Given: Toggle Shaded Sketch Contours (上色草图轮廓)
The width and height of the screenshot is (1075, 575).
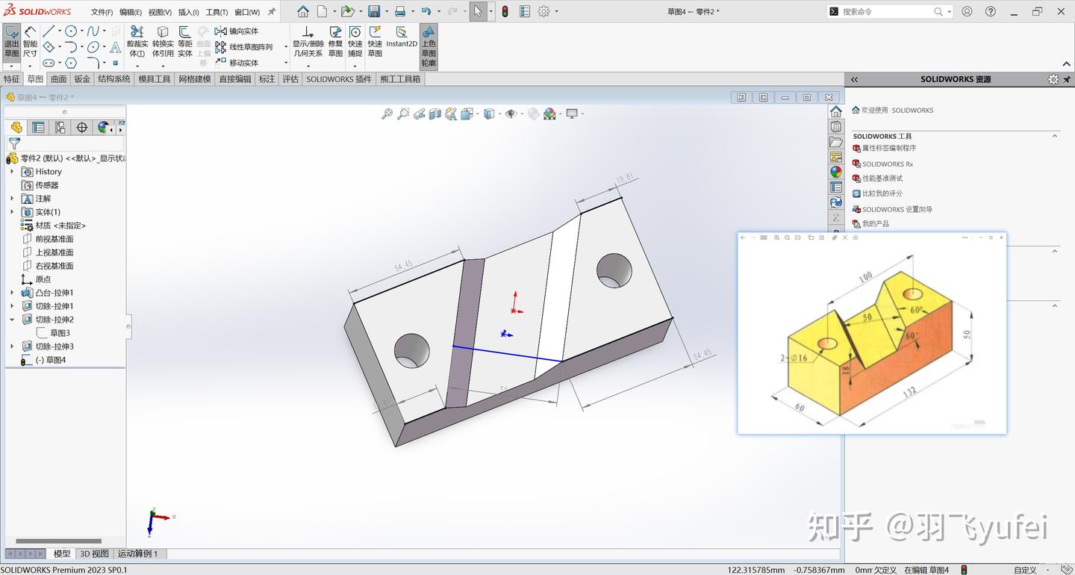Looking at the screenshot, I should pyautogui.click(x=429, y=47).
